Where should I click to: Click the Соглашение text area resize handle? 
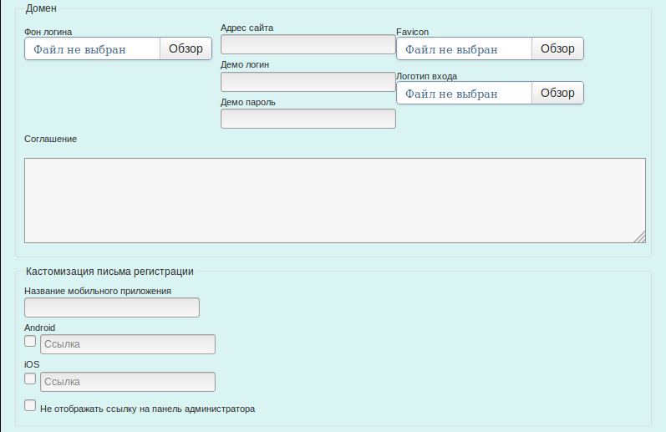[640, 237]
